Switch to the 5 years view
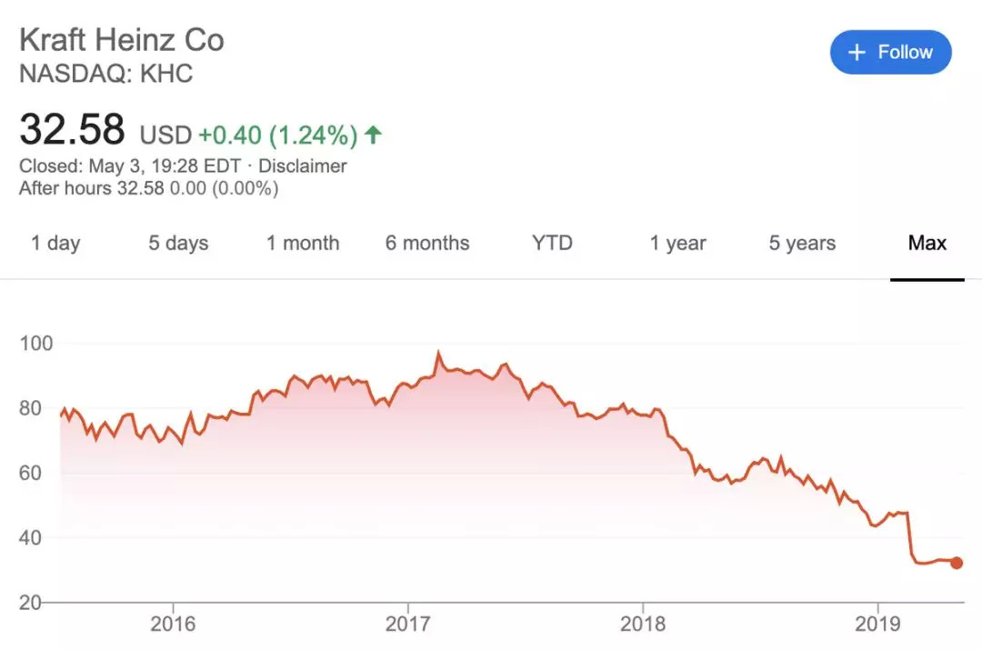 pyautogui.click(x=802, y=244)
